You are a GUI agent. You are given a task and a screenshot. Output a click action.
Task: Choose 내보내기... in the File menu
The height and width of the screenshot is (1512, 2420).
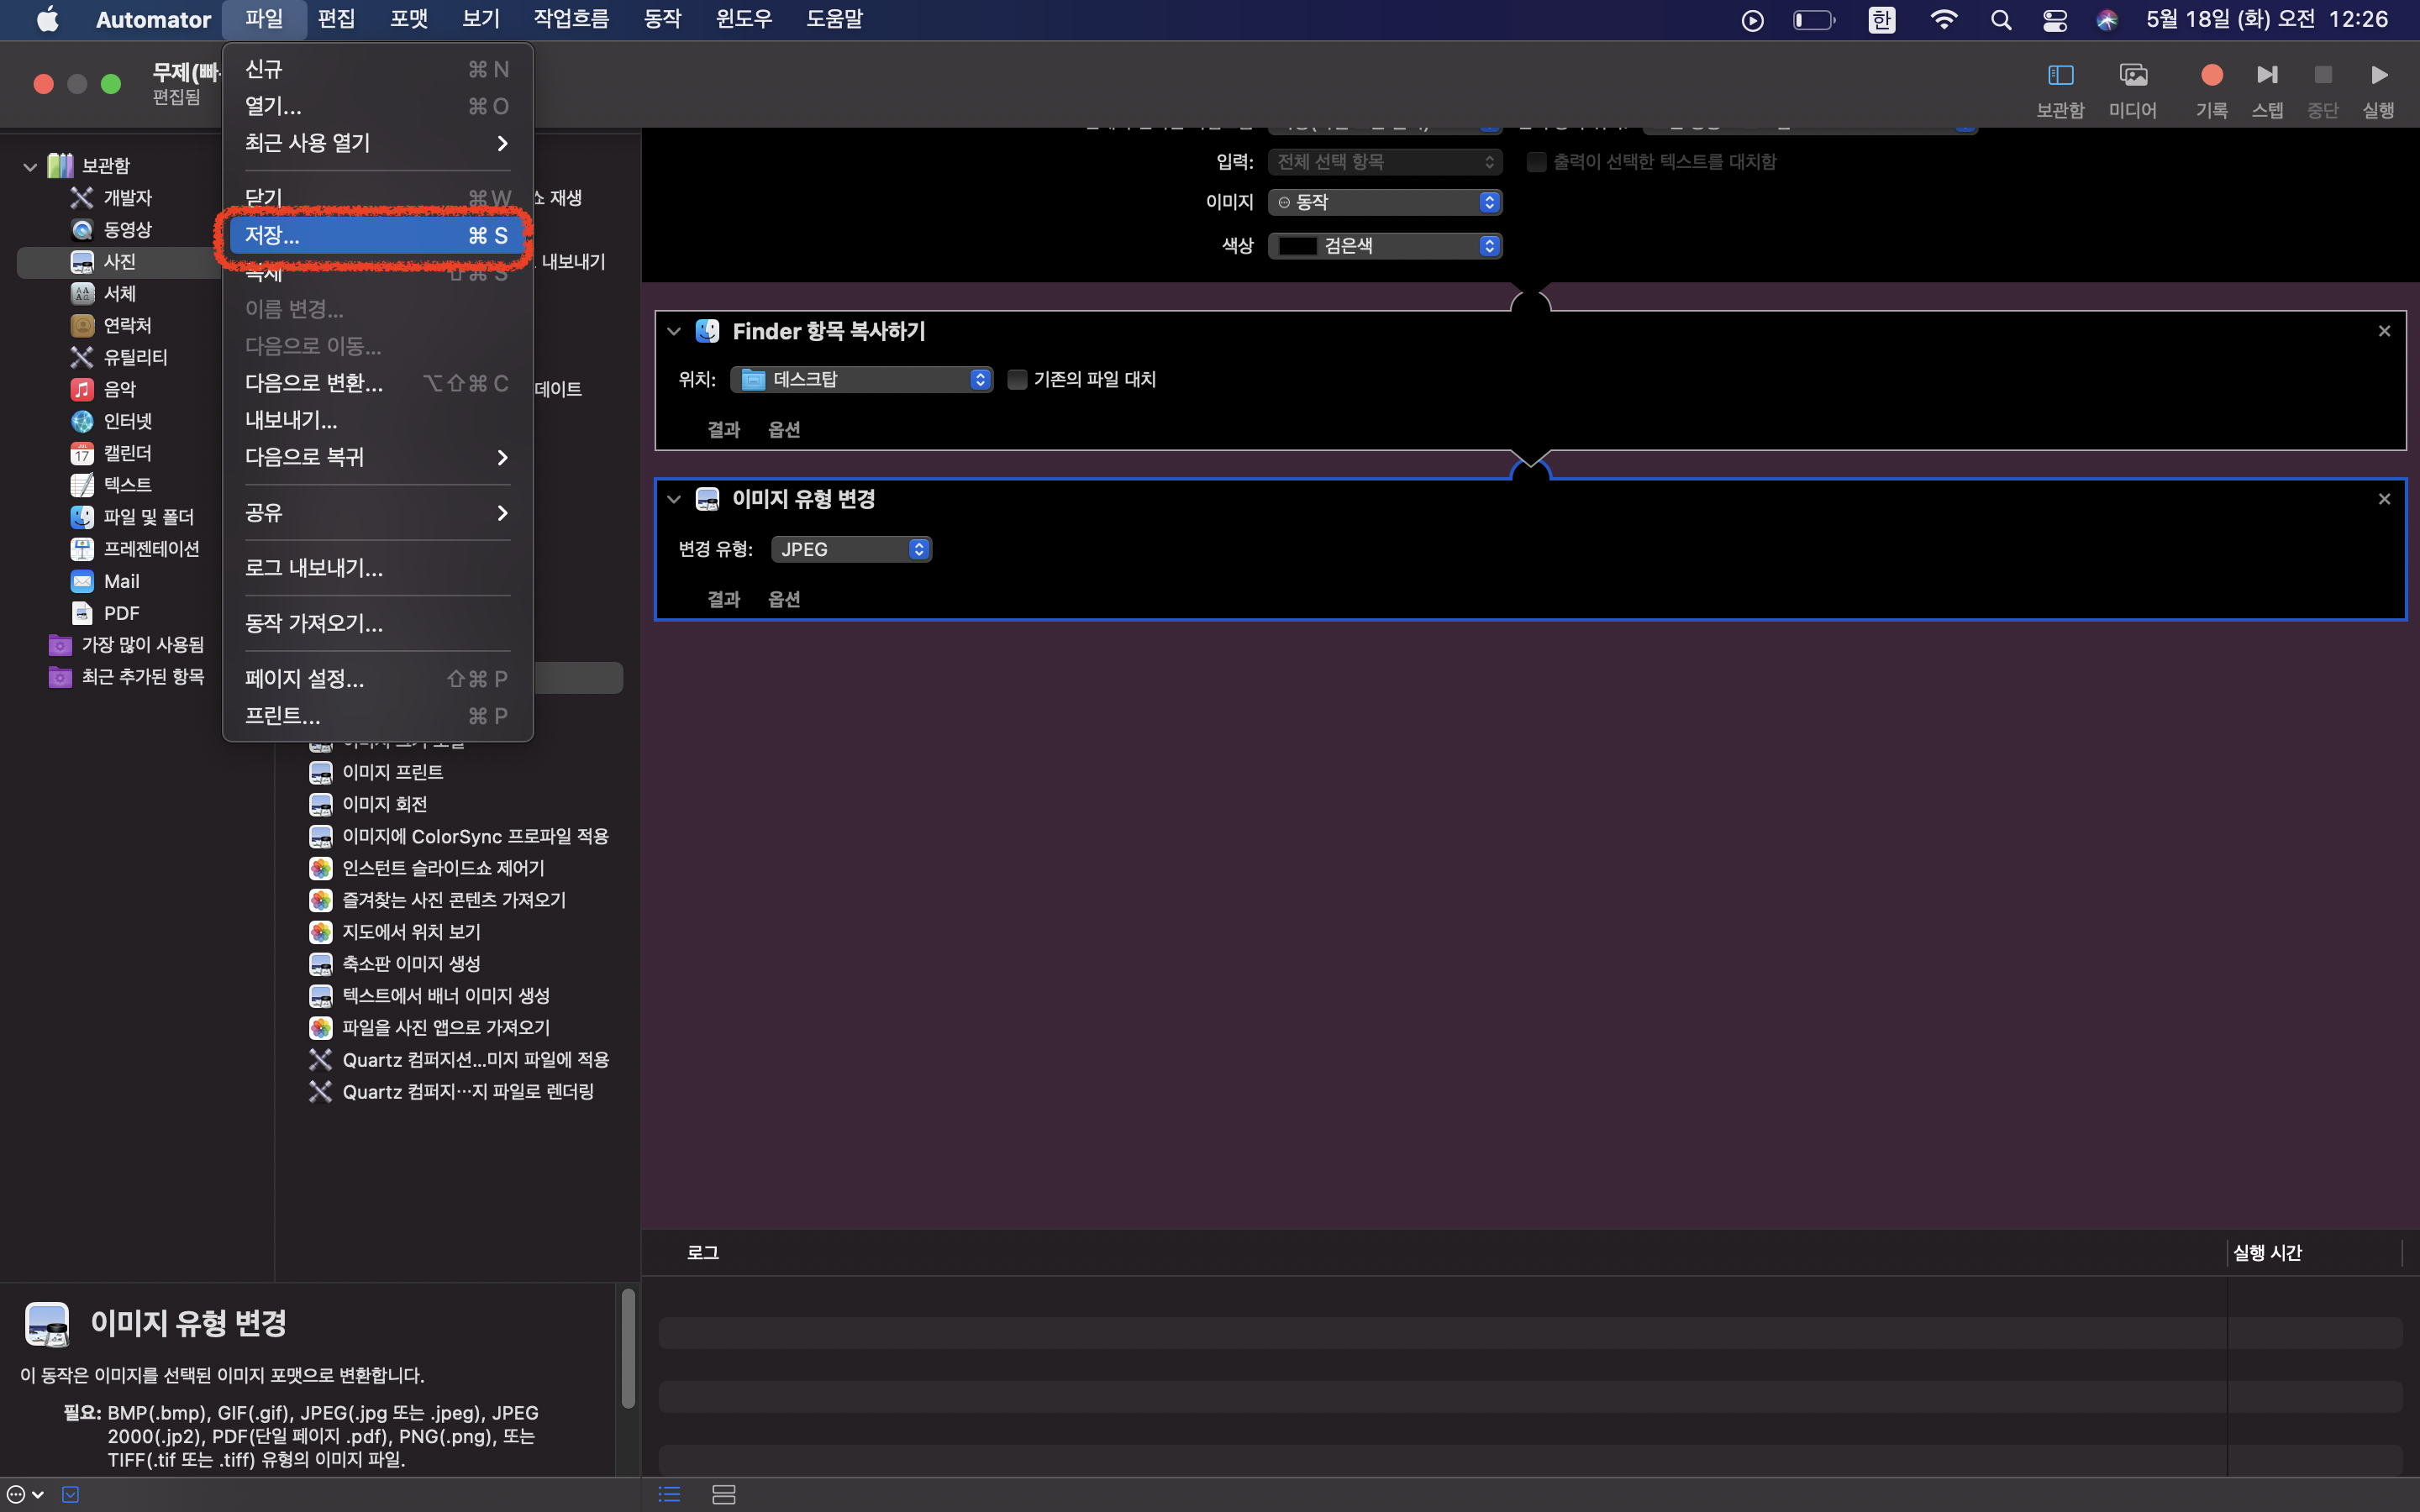pos(291,420)
